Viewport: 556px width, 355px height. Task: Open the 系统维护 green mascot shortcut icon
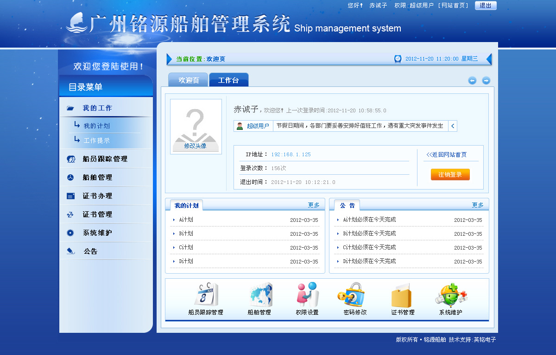tap(451, 295)
